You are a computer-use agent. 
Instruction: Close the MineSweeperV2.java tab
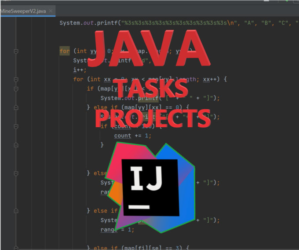pyautogui.click(x=51, y=11)
